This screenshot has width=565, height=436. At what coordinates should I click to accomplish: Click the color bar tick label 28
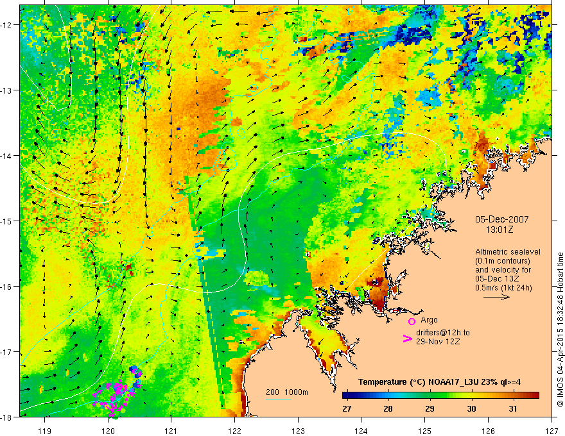point(388,408)
